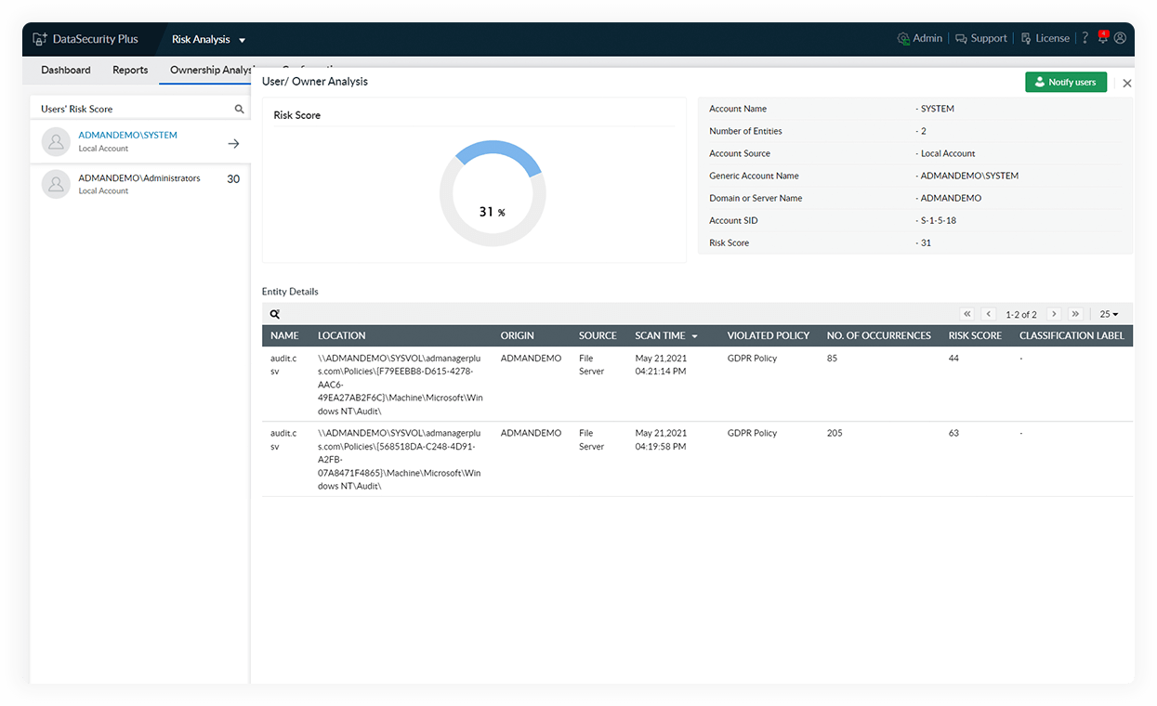
Task: Click the search icon in Users' Risk Score
Action: coord(239,109)
